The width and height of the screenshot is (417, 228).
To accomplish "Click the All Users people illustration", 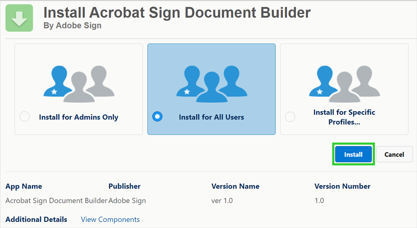I will (211, 84).
